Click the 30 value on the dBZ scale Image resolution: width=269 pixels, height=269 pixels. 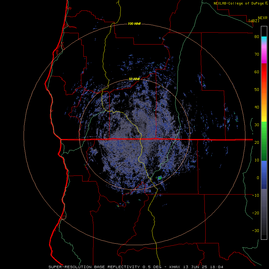(257, 125)
